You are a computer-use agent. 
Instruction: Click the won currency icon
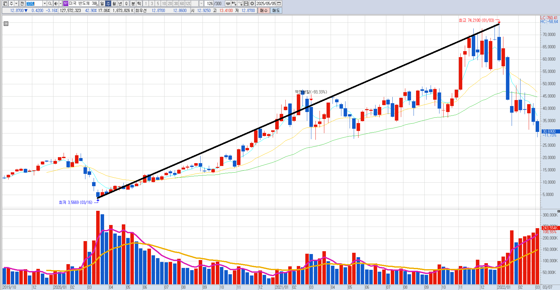(x=228, y=3)
